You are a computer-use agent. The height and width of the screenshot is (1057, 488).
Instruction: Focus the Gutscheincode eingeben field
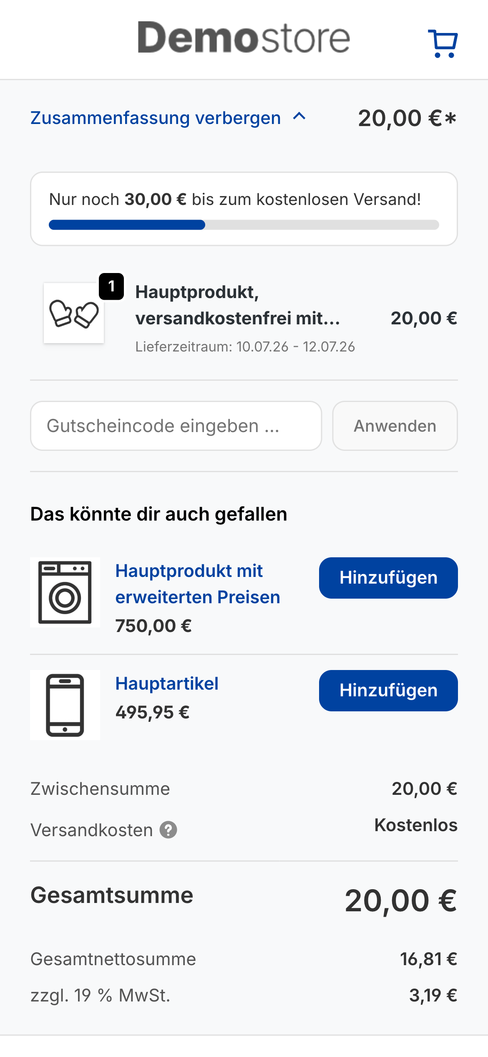tap(176, 426)
